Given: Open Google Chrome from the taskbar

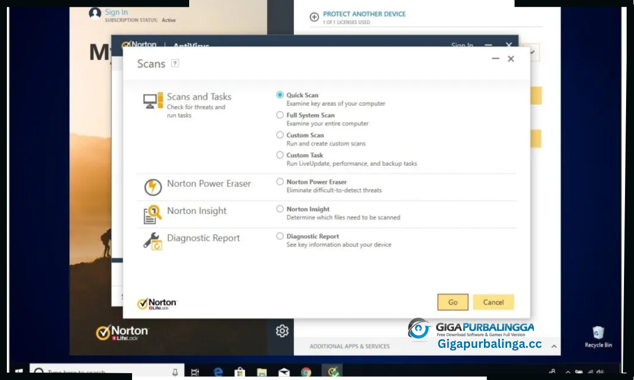Looking at the screenshot, I should point(306,372).
